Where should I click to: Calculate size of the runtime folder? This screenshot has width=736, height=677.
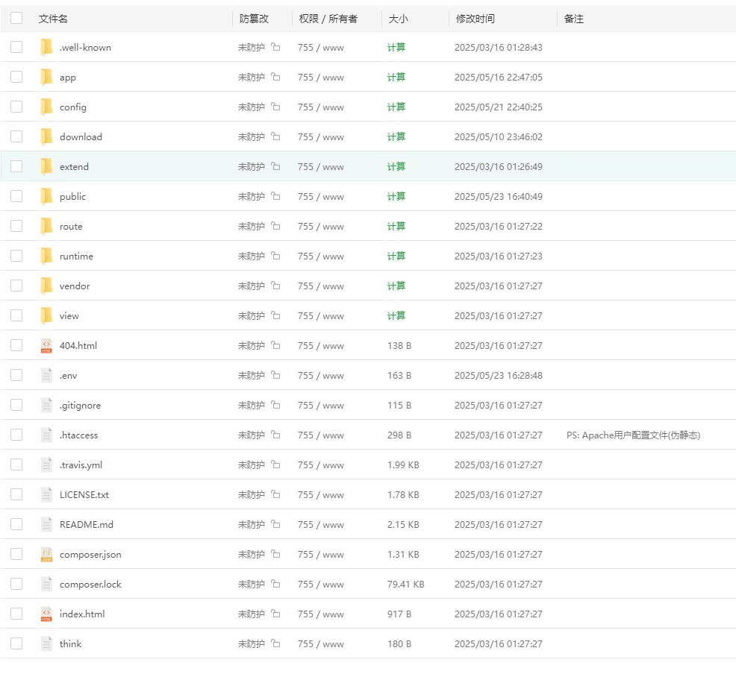(396, 256)
